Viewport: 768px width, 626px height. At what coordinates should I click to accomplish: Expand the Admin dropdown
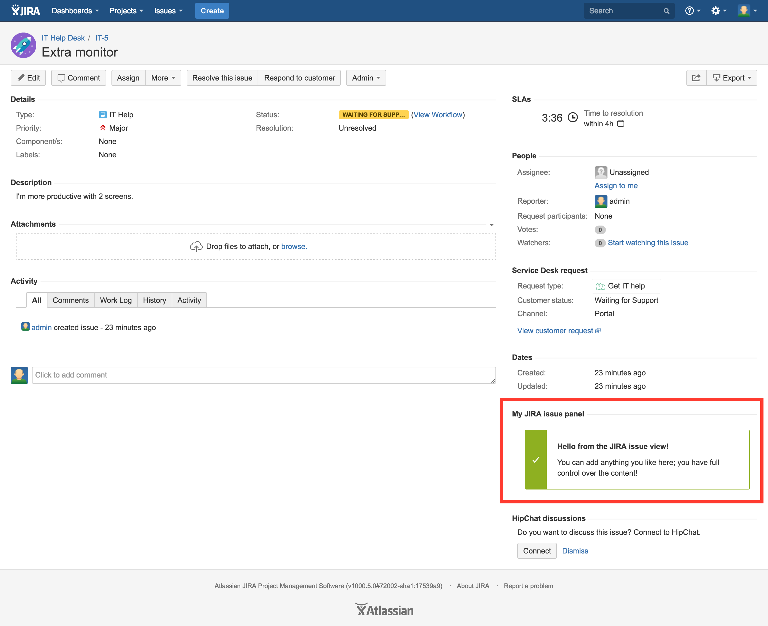coord(366,78)
